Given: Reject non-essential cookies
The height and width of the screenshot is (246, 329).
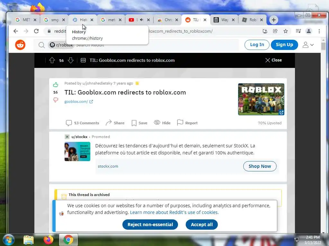Looking at the screenshot, I should [x=150, y=225].
